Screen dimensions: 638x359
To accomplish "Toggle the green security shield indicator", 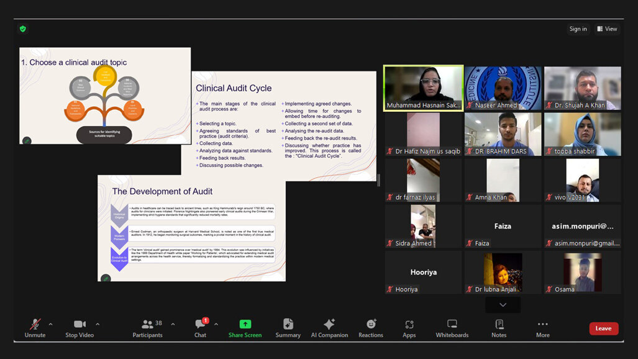I will 23,29.
